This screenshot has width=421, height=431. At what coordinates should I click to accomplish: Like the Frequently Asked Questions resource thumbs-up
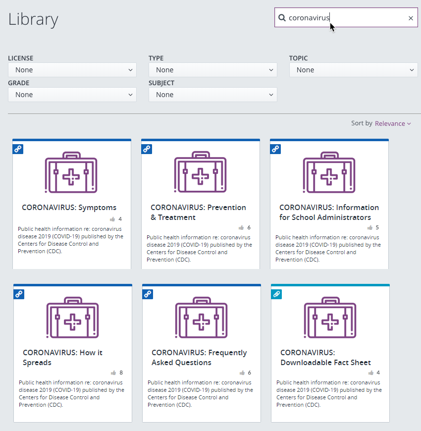coord(242,373)
